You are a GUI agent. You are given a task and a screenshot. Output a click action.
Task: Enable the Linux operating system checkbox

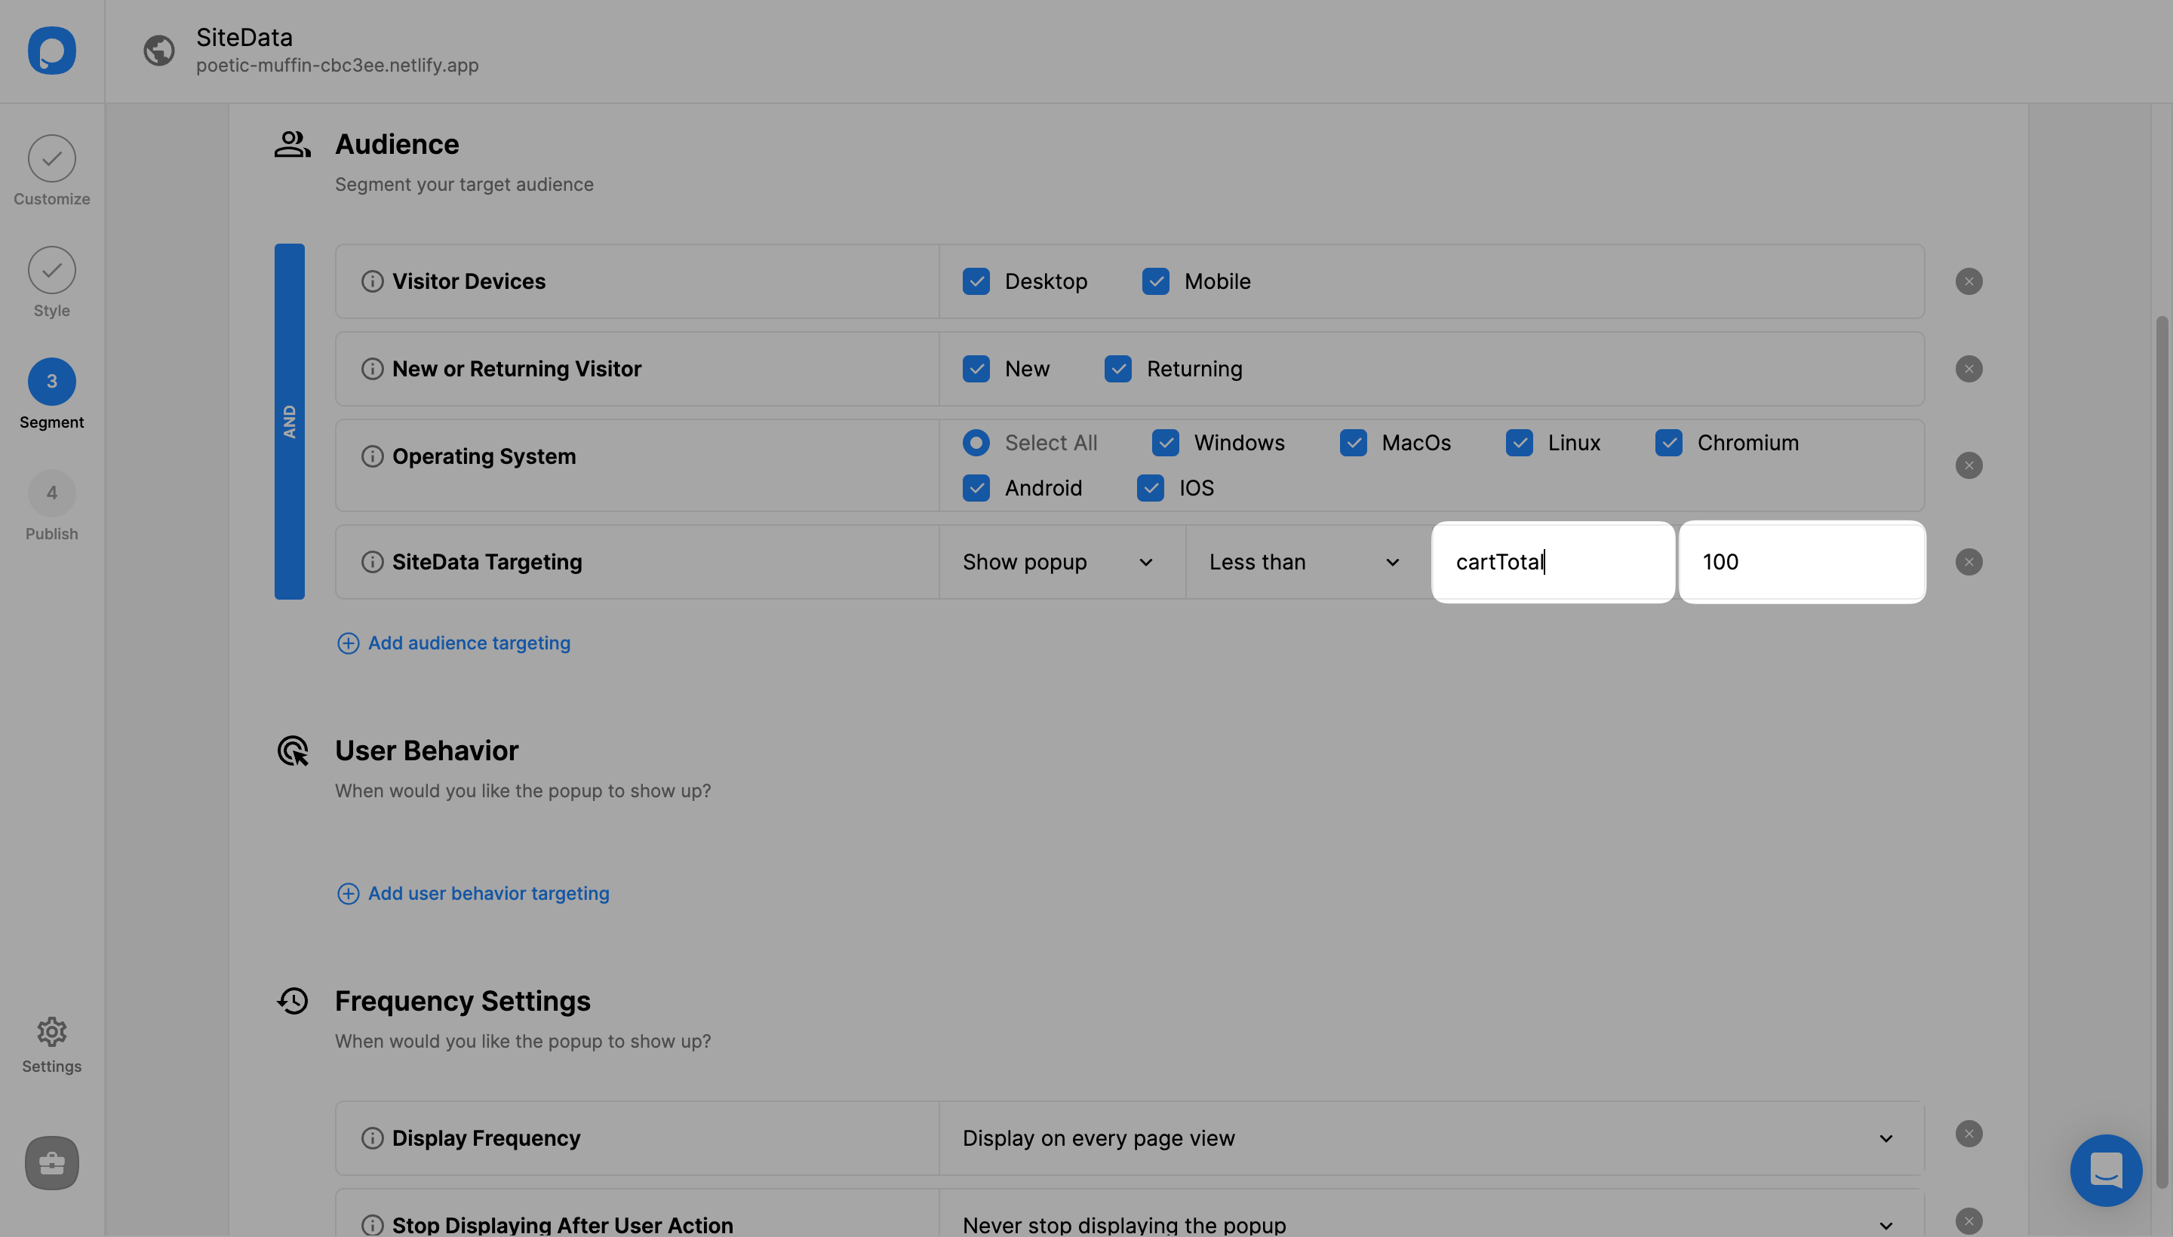(1520, 442)
